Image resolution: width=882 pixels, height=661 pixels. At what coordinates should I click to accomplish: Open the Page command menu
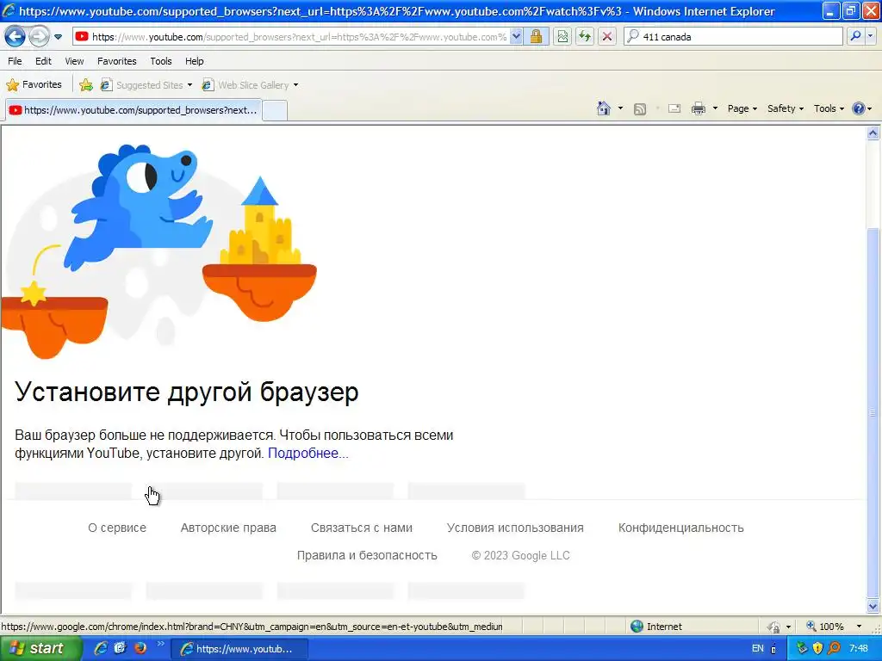pos(742,108)
